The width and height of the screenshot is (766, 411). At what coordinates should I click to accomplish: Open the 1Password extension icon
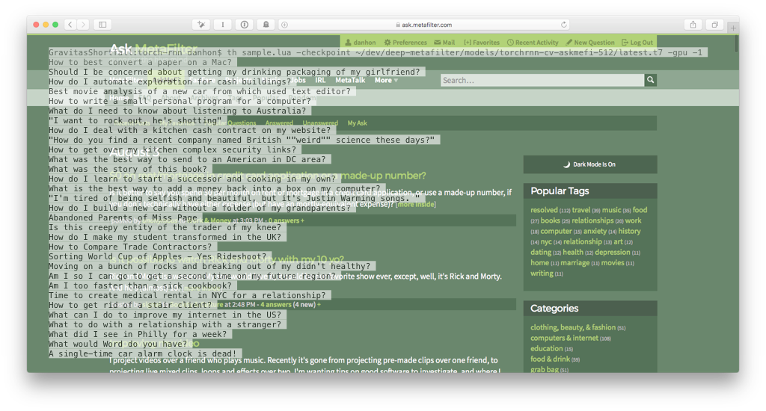coord(245,25)
